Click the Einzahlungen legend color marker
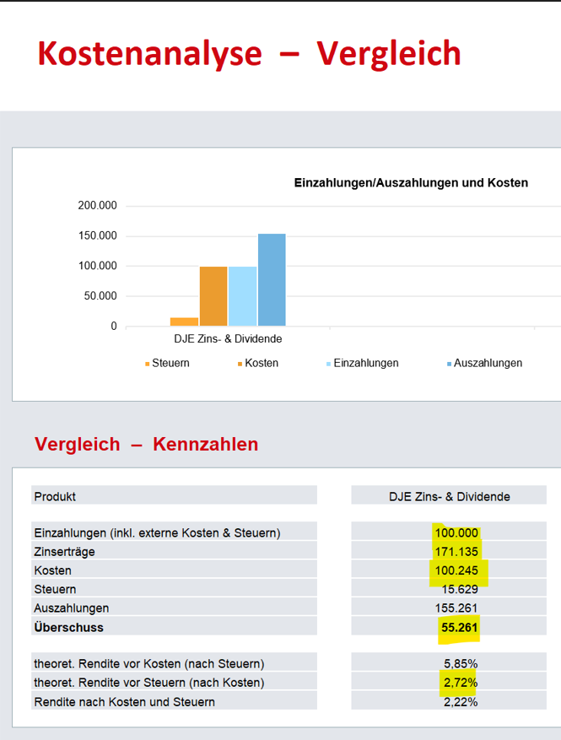The image size is (561, 740). 328,364
